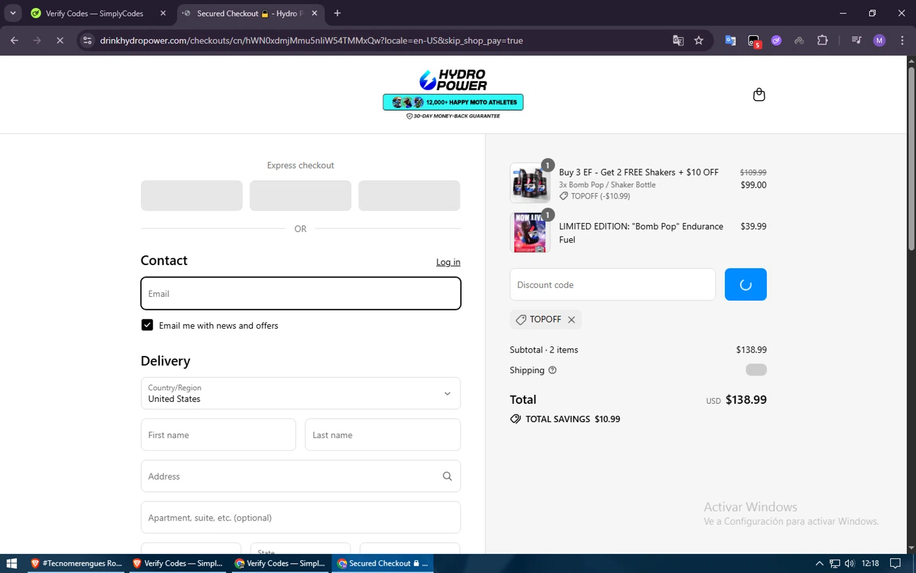916x573 pixels.
Task: Toggle Email me with news and offers
Action: (x=147, y=325)
